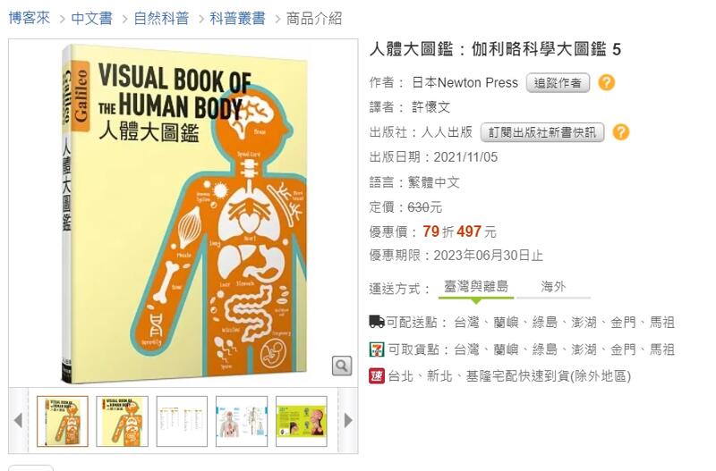Show previous thumbnails with left arrow

[x=18, y=420]
